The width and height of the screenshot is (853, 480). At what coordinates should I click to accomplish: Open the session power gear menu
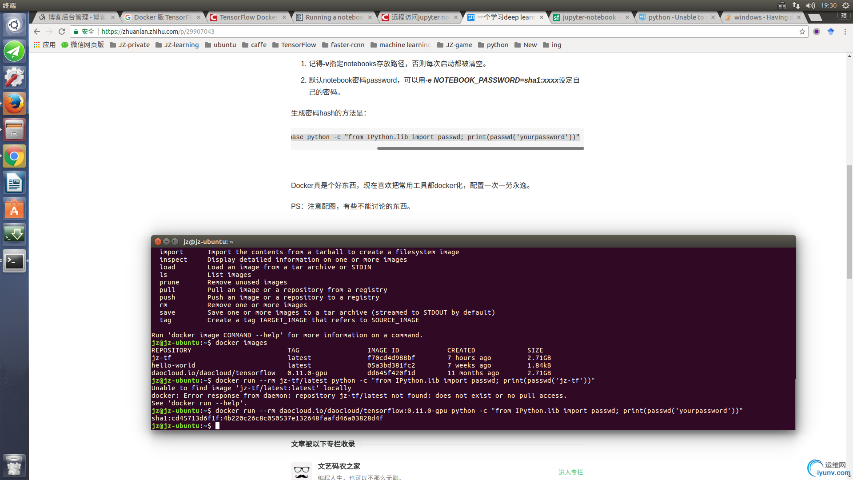click(846, 5)
